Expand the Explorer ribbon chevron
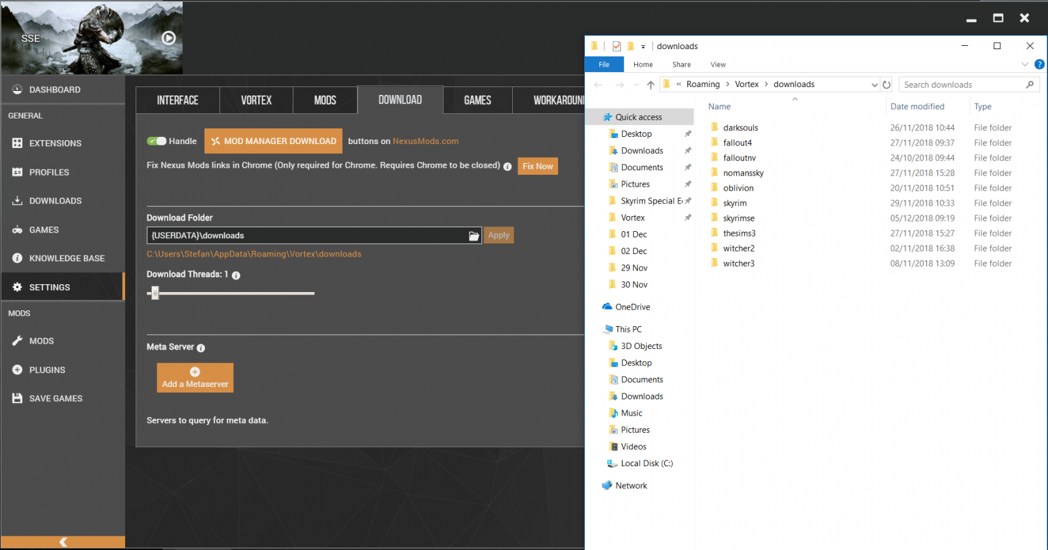 (x=1025, y=64)
